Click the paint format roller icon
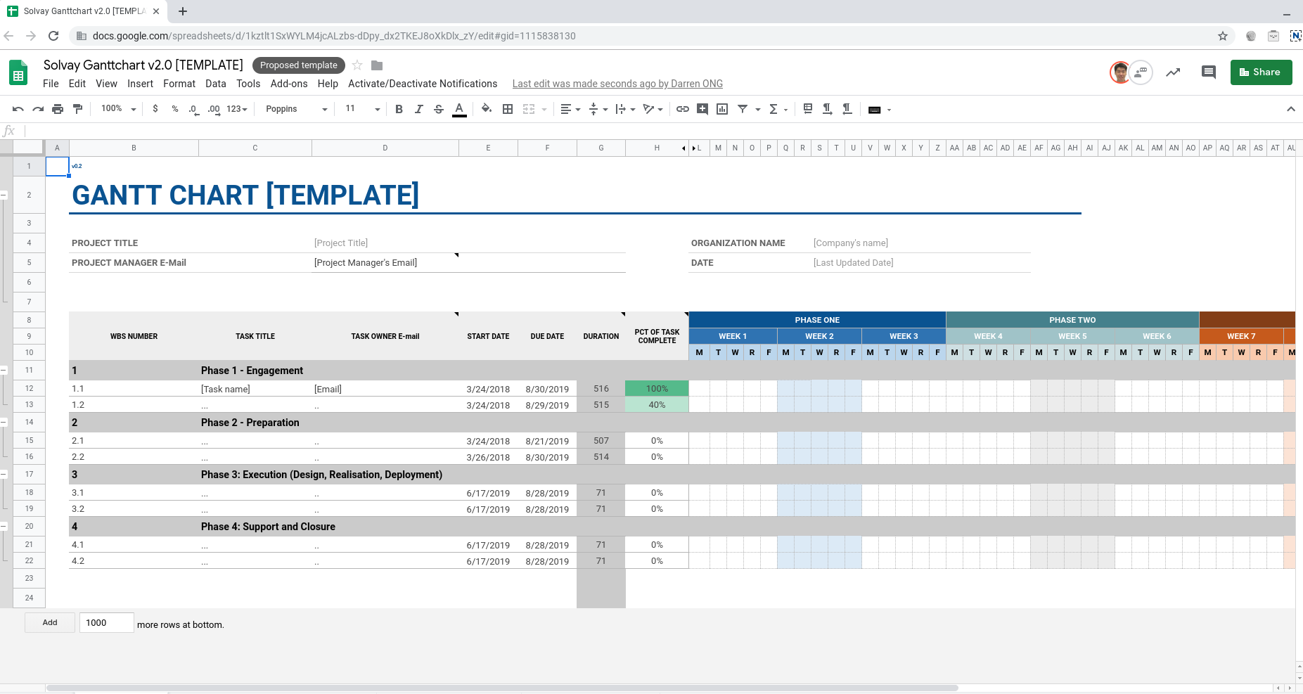The height and width of the screenshot is (694, 1303). [78, 109]
